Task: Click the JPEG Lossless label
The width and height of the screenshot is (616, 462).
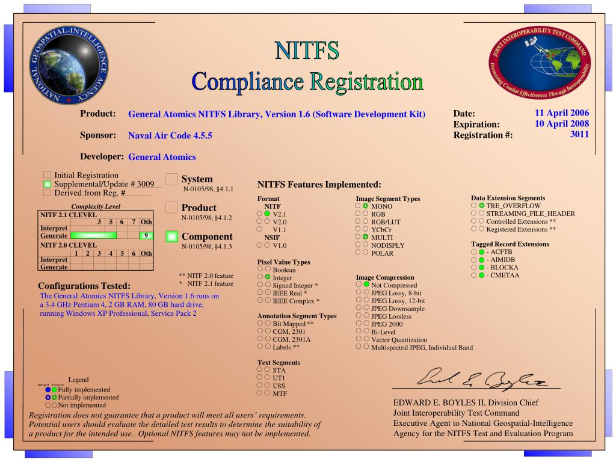Action: [x=391, y=316]
